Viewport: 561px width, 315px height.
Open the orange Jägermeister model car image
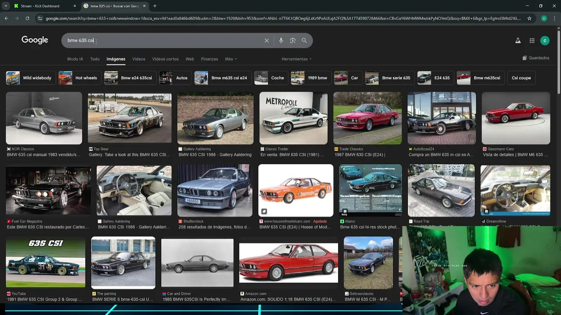pos(296,191)
